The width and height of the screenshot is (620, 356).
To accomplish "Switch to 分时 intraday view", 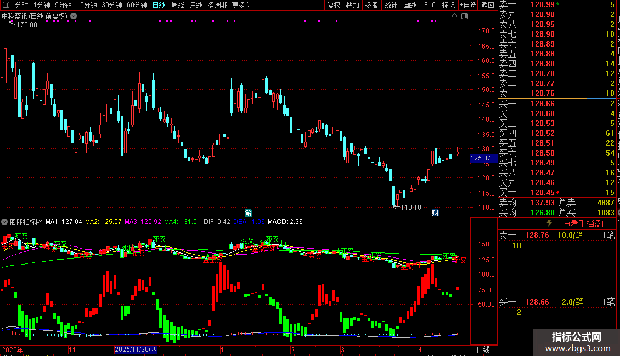I will 22,5.
